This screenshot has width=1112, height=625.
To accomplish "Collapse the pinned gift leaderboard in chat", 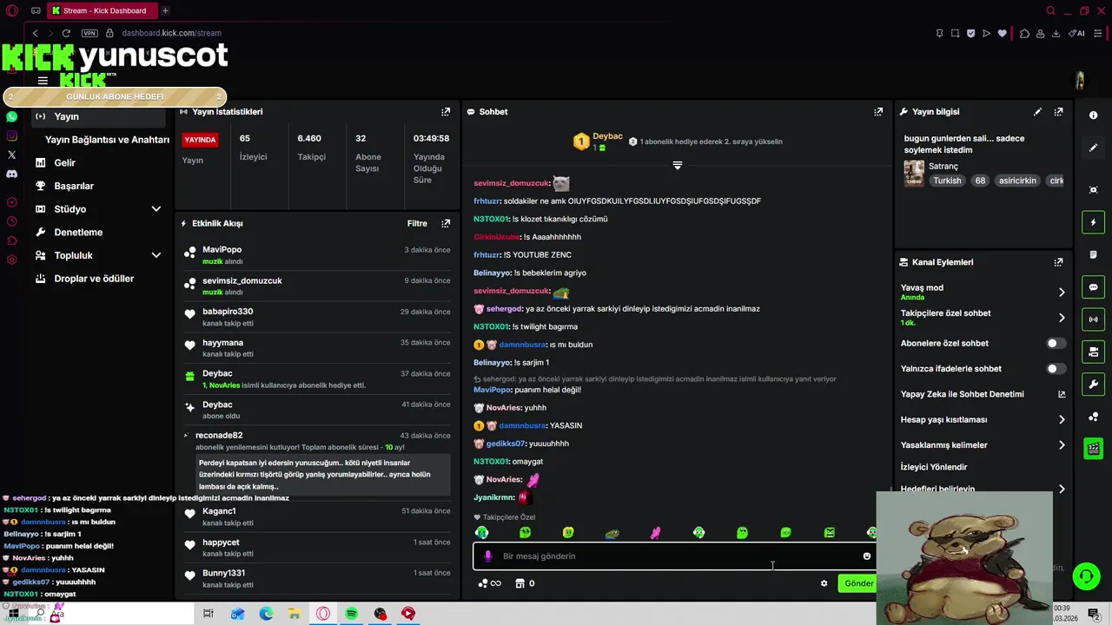I will click(678, 165).
